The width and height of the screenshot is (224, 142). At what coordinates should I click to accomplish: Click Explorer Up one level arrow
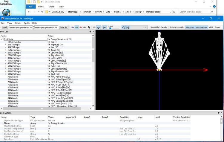pos(42,12)
